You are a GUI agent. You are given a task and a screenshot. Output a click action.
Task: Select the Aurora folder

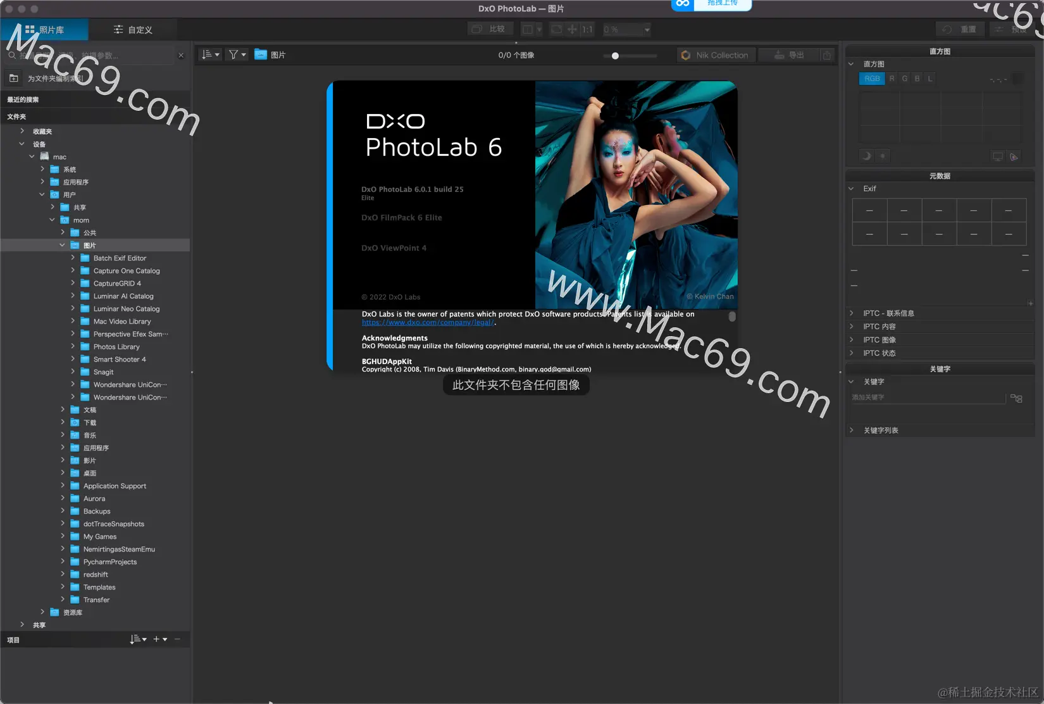tap(94, 499)
